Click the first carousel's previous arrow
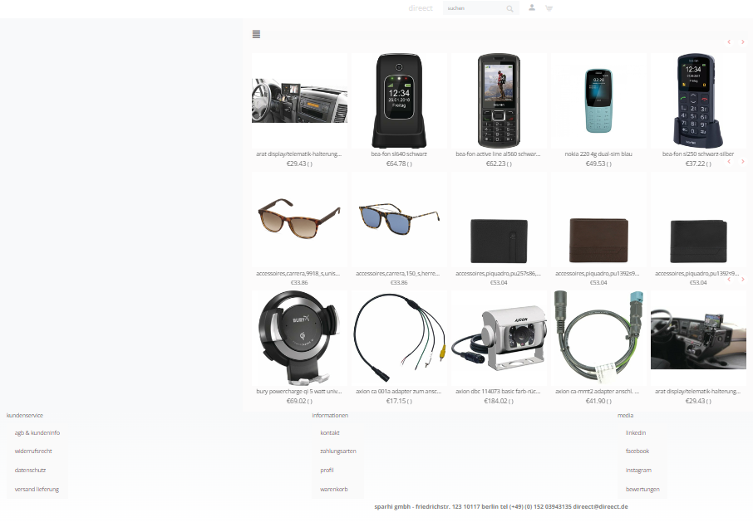The height and width of the screenshot is (522, 753). (729, 42)
